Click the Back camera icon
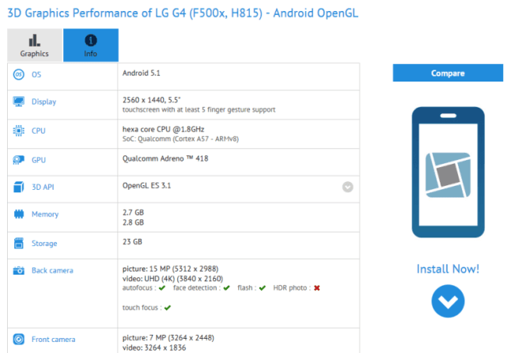This screenshot has width=522, height=353. tap(19, 271)
